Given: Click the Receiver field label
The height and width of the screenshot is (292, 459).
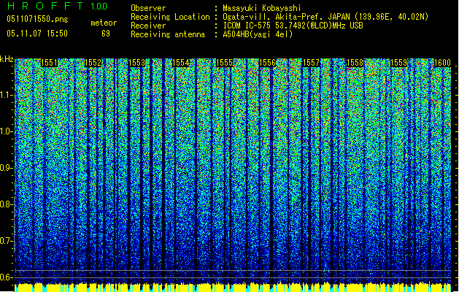Looking at the screenshot, I should click(x=148, y=26).
